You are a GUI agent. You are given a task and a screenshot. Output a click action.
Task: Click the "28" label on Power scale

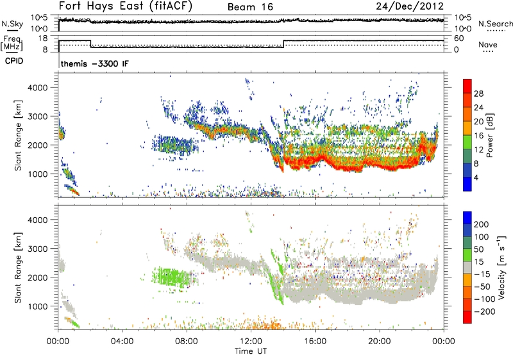coord(478,94)
